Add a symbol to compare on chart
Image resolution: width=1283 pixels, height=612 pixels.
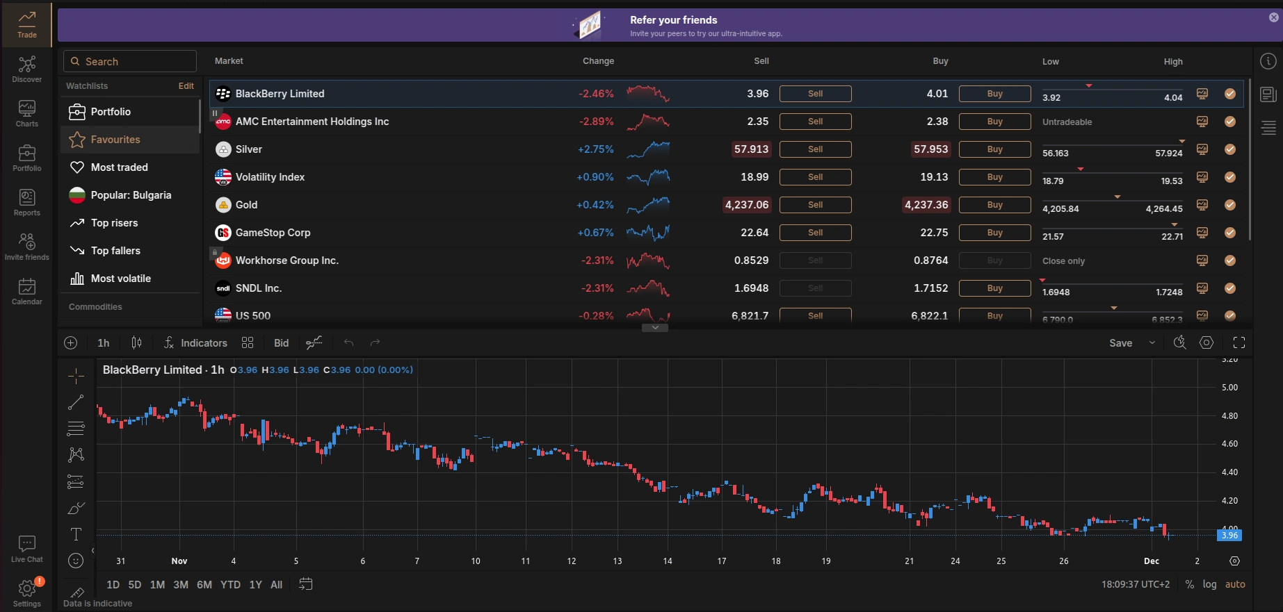[70, 342]
